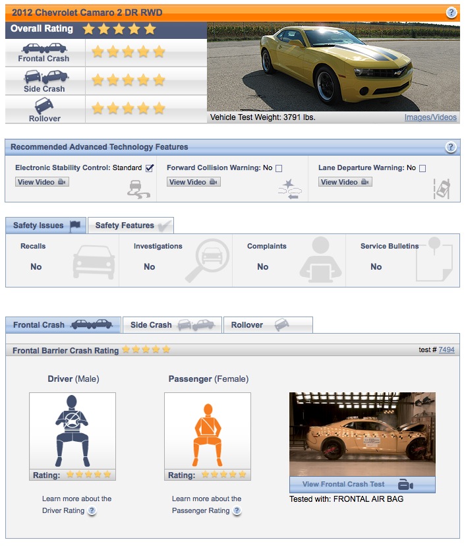
Task: Click the blue Driver dummy figure icon
Action: 72,431
